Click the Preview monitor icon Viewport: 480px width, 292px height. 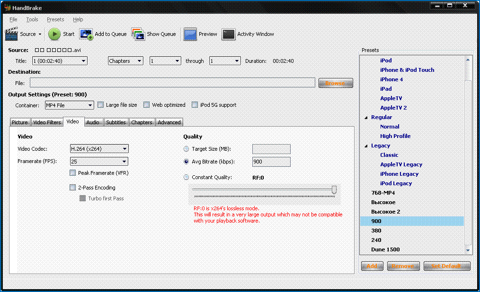[x=190, y=34]
